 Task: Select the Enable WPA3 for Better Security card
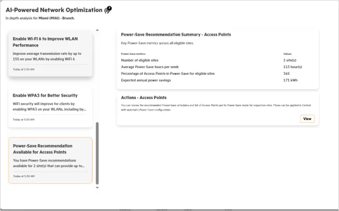click(51, 107)
